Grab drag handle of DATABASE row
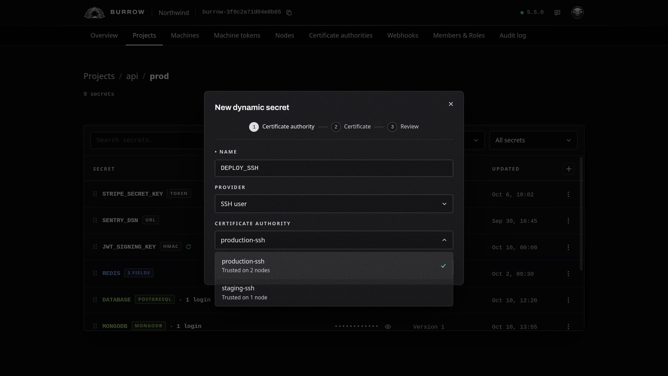668x376 pixels. click(95, 299)
